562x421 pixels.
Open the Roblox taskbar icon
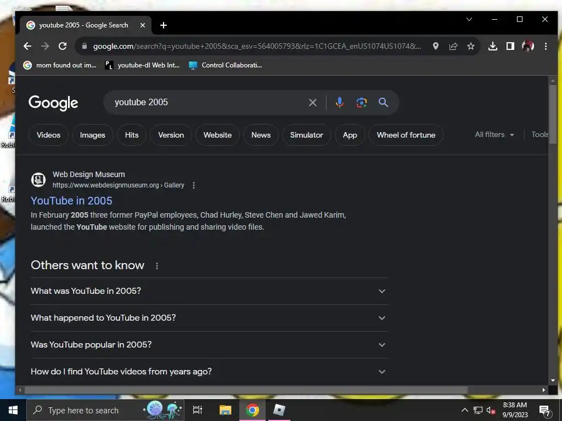pyautogui.click(x=279, y=410)
